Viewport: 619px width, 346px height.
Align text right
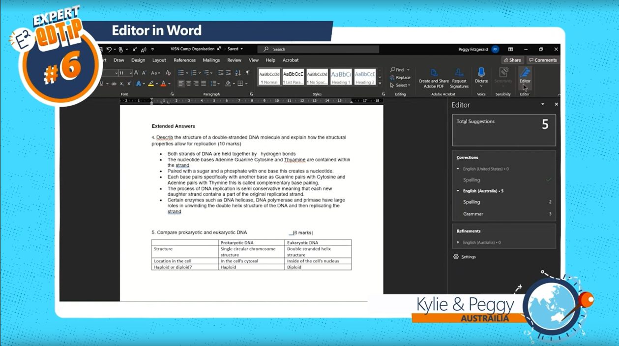point(196,84)
